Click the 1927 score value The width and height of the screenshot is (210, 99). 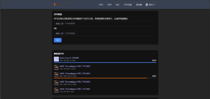154,76
